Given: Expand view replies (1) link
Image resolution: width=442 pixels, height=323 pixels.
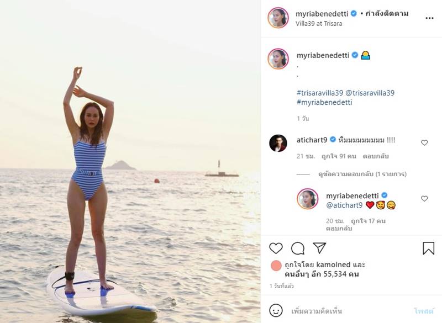Looking at the screenshot, I should point(367,174).
